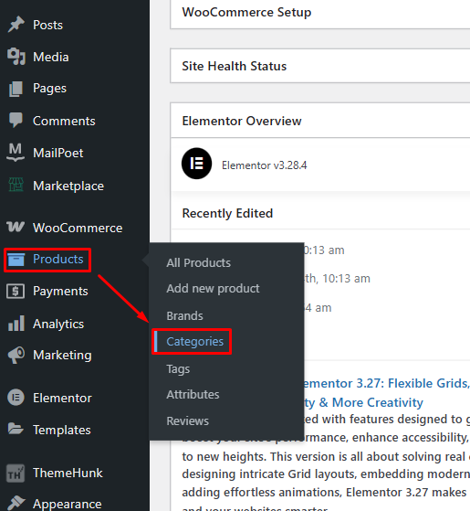Open the Marketplace storefront icon
The image size is (470, 511).
(16, 185)
